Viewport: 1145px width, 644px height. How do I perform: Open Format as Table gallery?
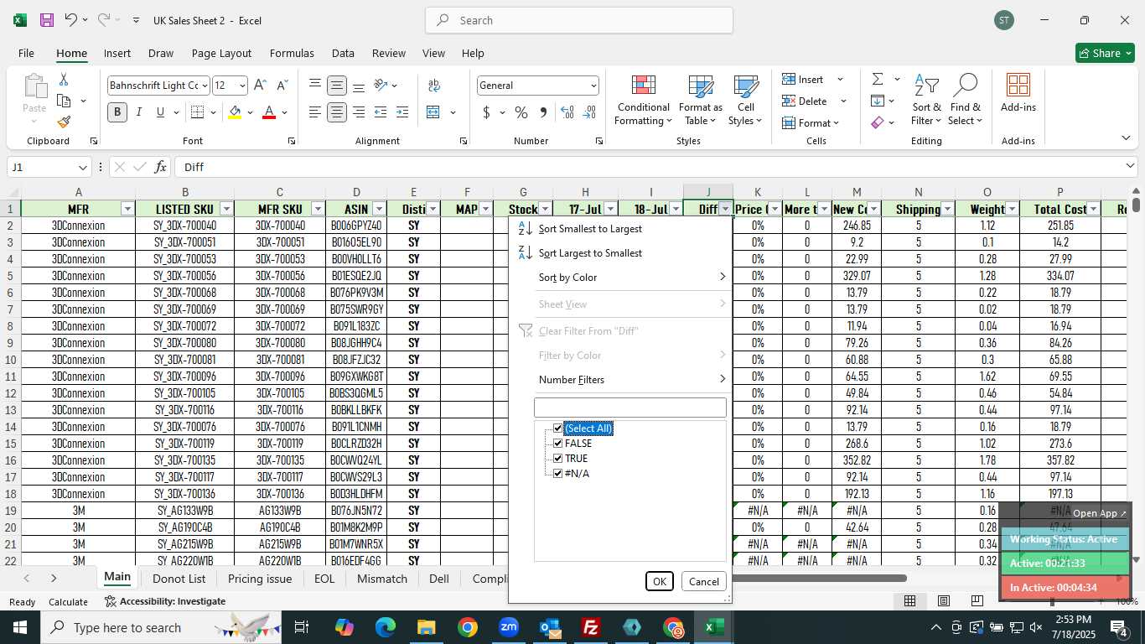(701, 101)
